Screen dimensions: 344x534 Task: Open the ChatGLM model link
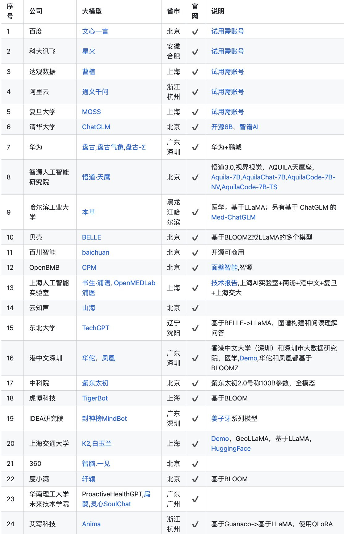96,127
